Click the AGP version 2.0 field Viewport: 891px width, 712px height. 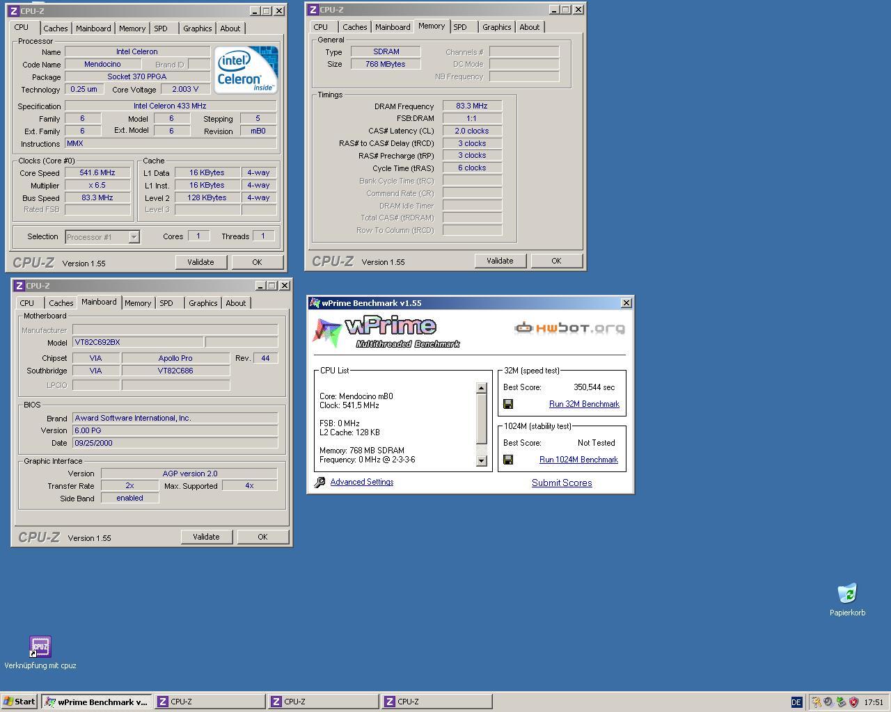(x=189, y=474)
